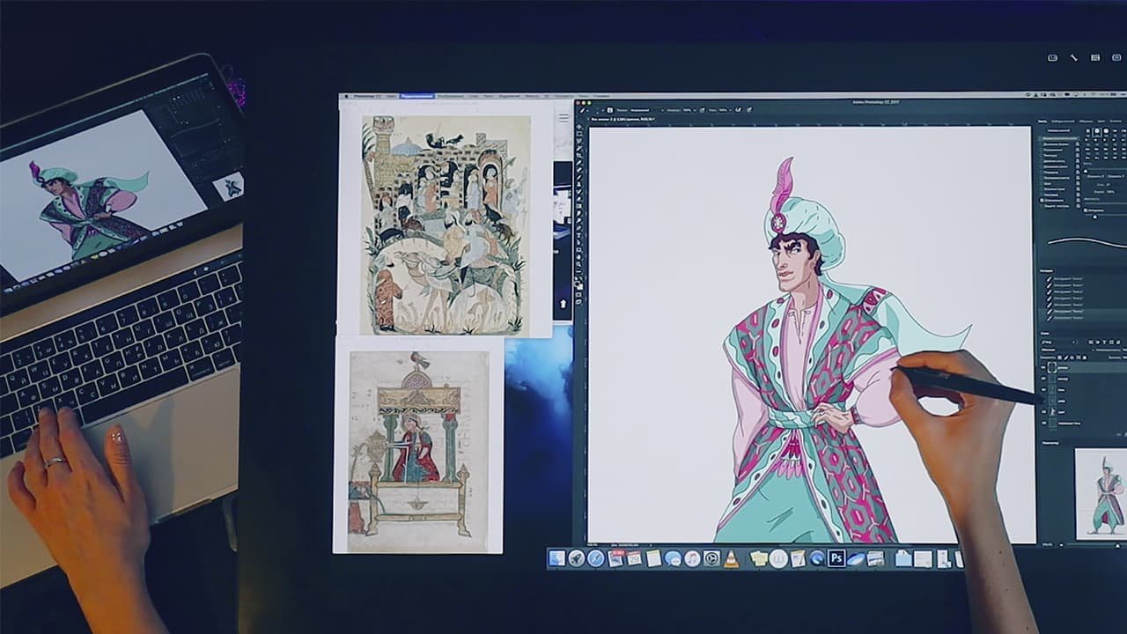Enable airbrush build-up in the options bar
Viewport: 1127px width, 634px height.
click(x=738, y=110)
